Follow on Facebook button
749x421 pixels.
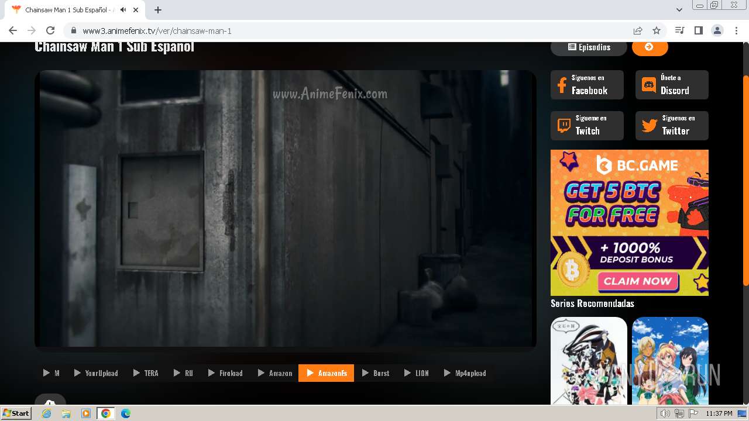pyautogui.click(x=587, y=85)
